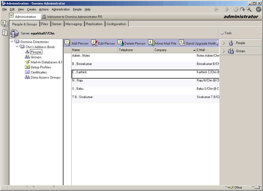The image size is (263, 191).
Task: Click the Setup Profiles tree icon
Action: (x=27, y=67)
